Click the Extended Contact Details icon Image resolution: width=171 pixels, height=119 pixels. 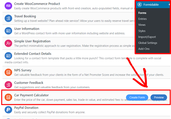(x=8, y=56)
